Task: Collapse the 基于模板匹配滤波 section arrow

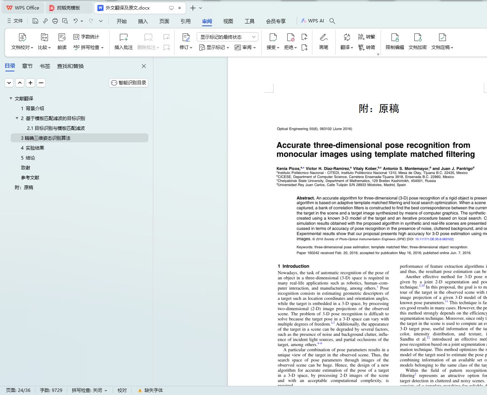Action: 17,118
